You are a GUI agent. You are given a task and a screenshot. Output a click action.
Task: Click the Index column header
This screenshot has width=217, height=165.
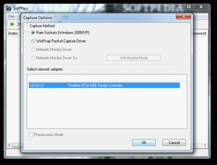click(x=13, y=33)
